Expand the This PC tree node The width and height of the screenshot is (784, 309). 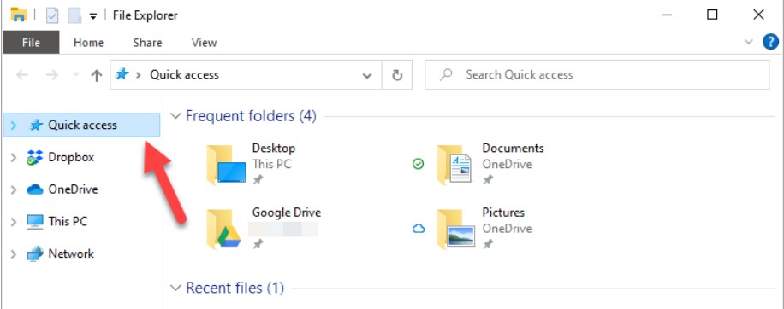14,222
